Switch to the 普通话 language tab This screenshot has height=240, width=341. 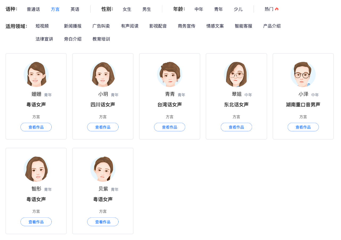(x=33, y=9)
